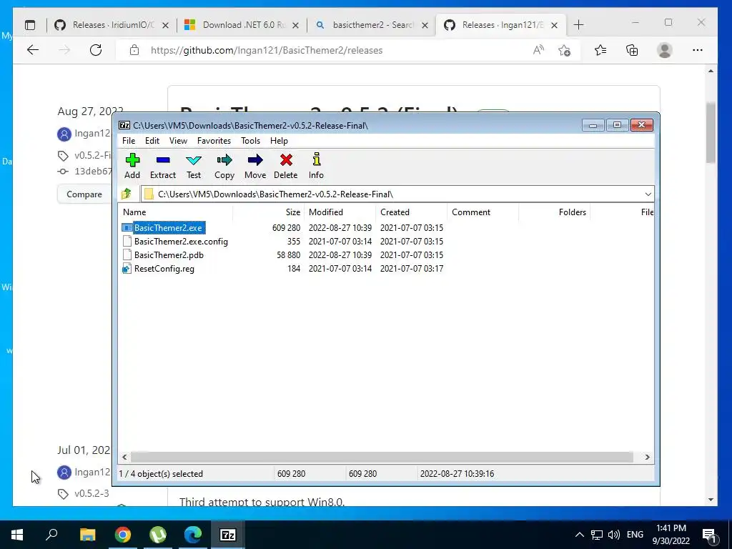Viewport: 732px width, 549px height.
Task: Click the Folders column header
Action: (554, 212)
